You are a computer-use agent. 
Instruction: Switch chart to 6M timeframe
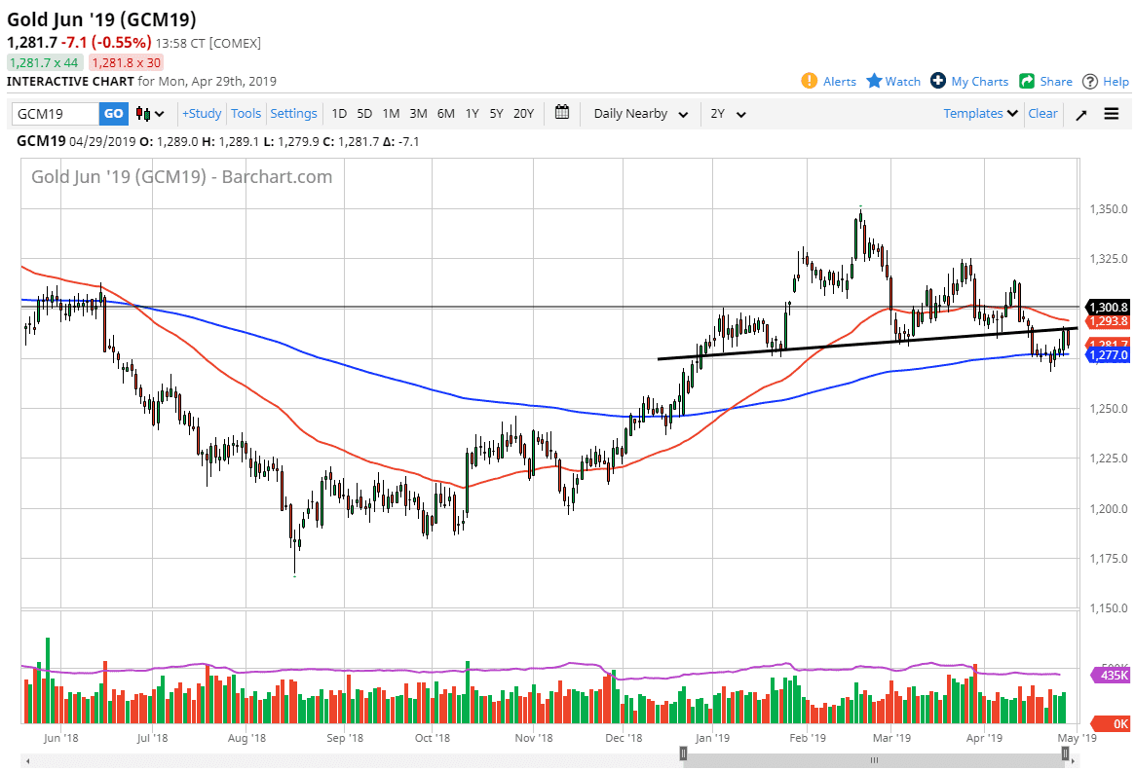pos(445,113)
